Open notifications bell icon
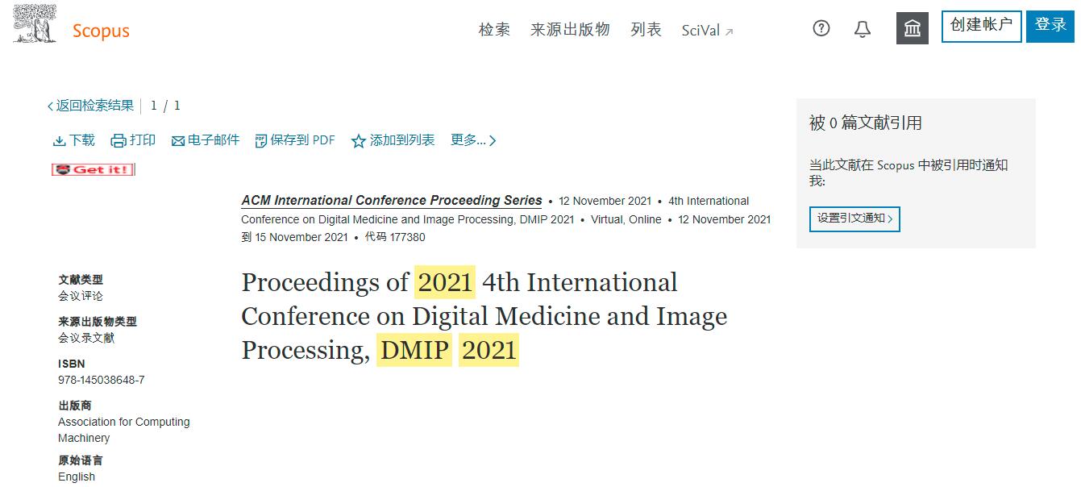Viewport: 1081px width, 487px height. [863, 29]
